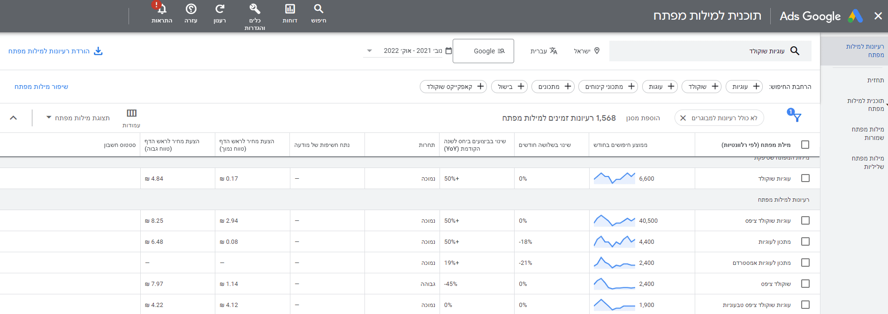Click the trend sparkline for 6,600 row
The image size is (888, 314).
[x=614, y=178]
